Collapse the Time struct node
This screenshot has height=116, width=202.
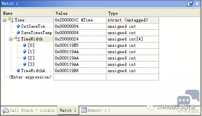(x=4, y=20)
